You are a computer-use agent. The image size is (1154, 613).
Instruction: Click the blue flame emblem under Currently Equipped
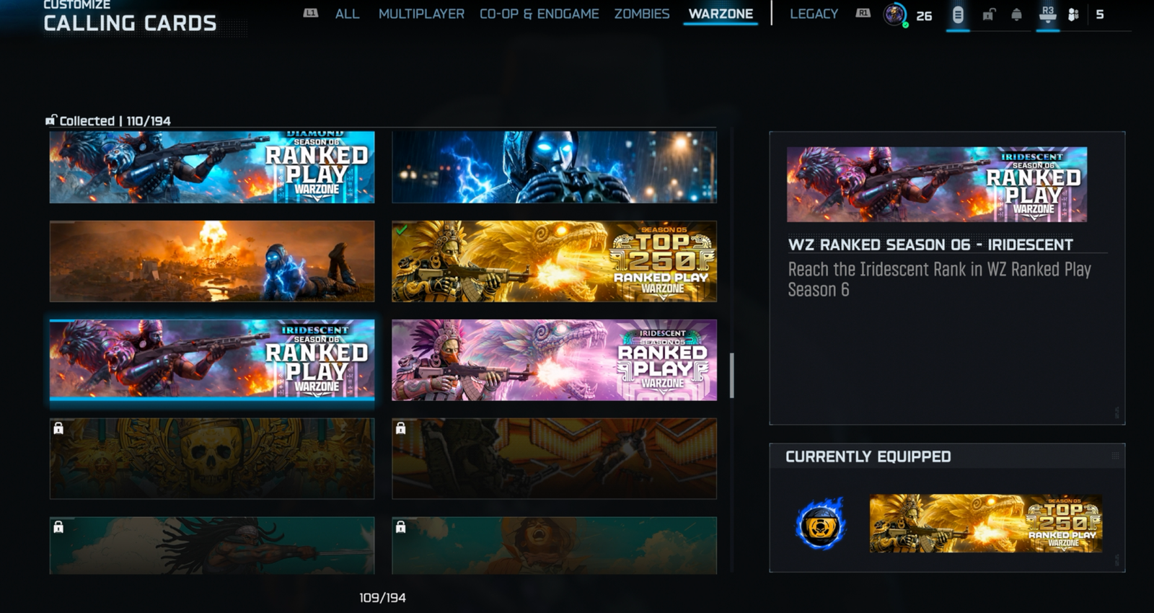[820, 524]
